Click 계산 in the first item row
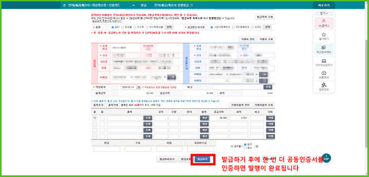 pyautogui.click(x=204, y=118)
